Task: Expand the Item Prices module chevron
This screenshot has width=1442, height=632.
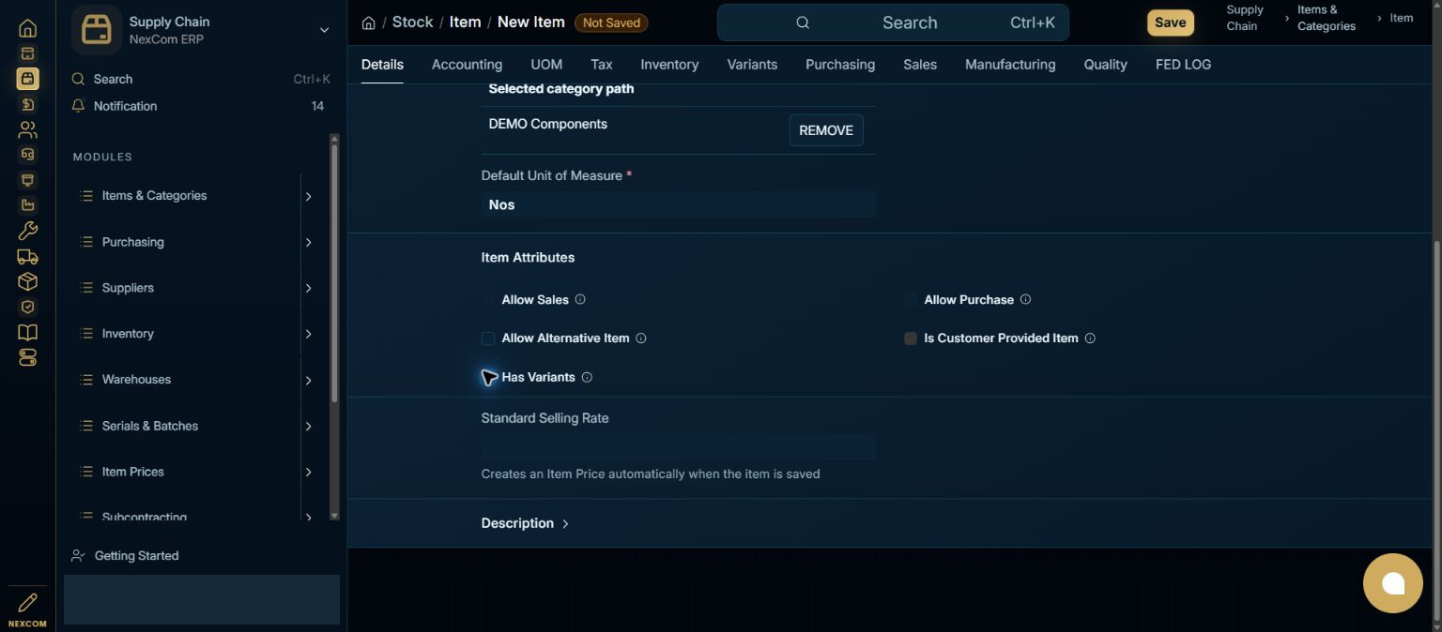Action: point(308,472)
